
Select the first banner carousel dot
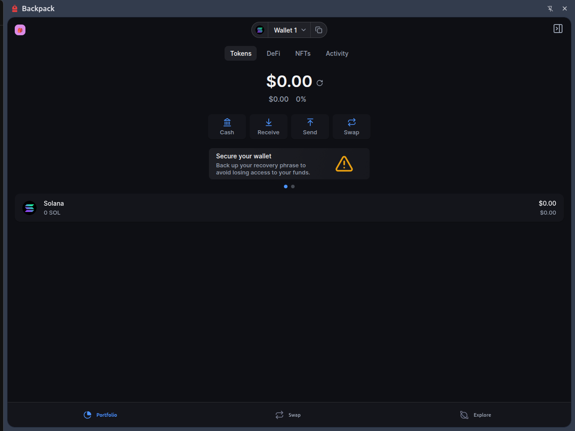point(286,186)
